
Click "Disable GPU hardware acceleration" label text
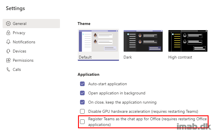143,111
